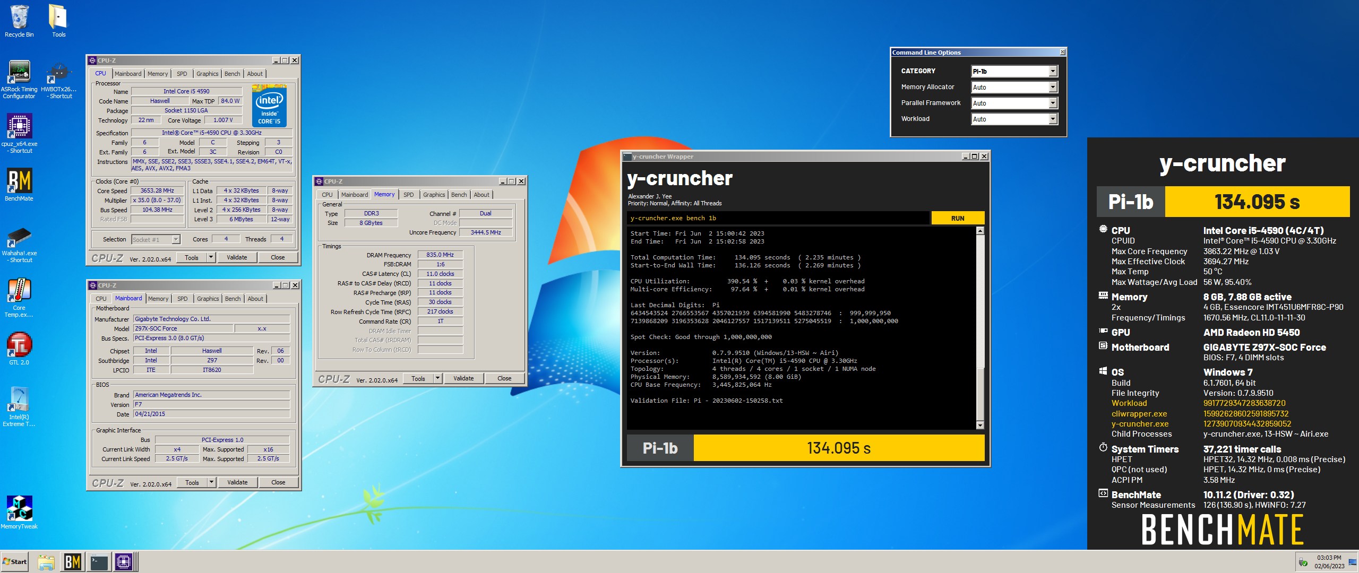The height and width of the screenshot is (573, 1359).
Task: Launch BenchMate from the desktop icon
Action: (x=19, y=185)
